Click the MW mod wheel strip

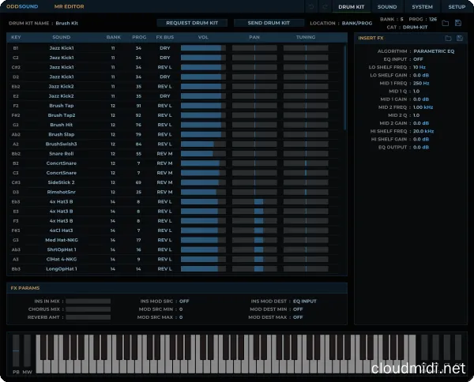(27, 350)
